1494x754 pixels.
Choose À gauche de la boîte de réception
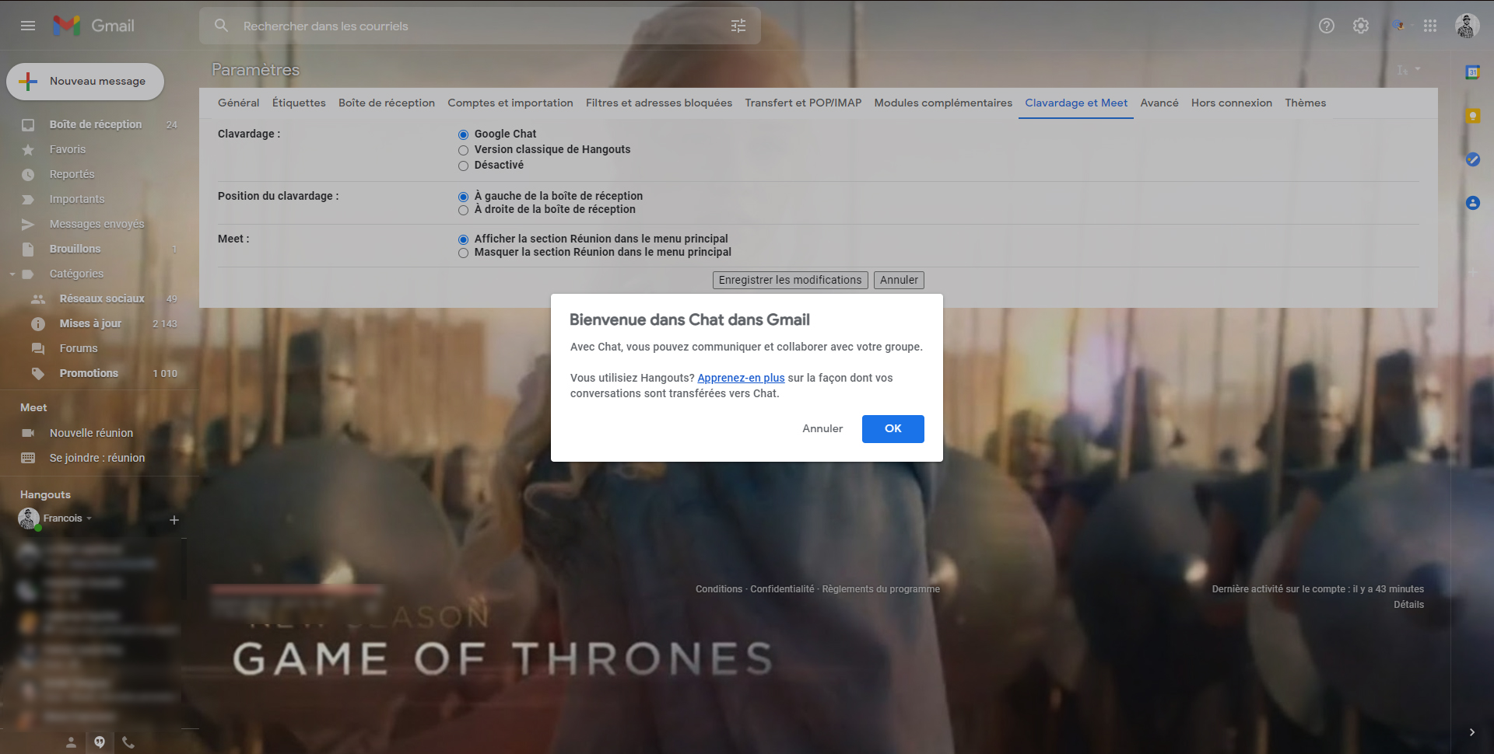tap(463, 197)
